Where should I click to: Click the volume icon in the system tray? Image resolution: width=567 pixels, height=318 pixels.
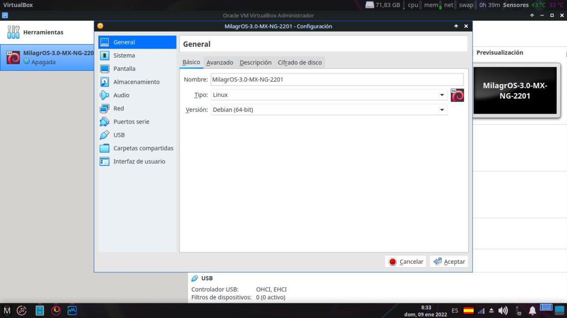[x=503, y=310]
